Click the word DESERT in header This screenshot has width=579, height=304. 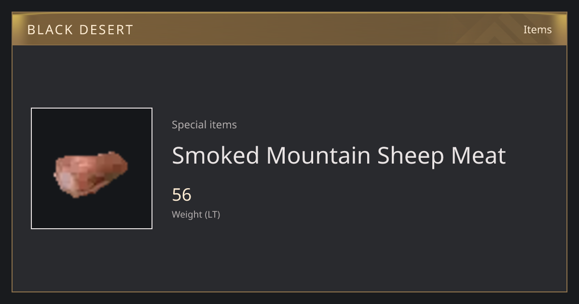point(106,30)
